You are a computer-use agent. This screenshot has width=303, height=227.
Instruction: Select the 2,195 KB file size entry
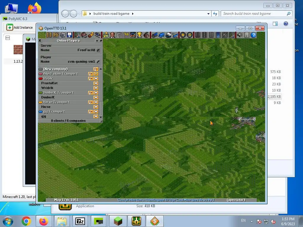point(274,97)
